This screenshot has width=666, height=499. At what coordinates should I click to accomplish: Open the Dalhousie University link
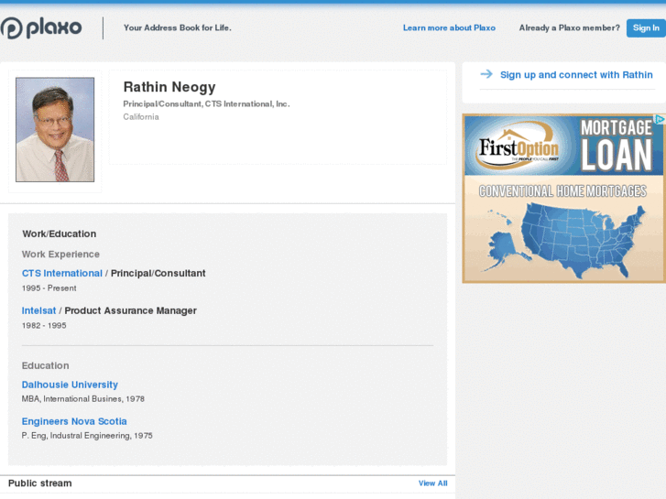tap(70, 385)
